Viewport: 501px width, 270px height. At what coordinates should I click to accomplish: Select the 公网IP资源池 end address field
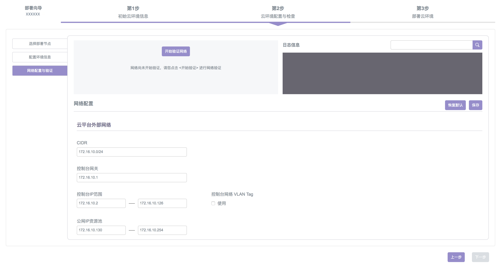coord(162,230)
